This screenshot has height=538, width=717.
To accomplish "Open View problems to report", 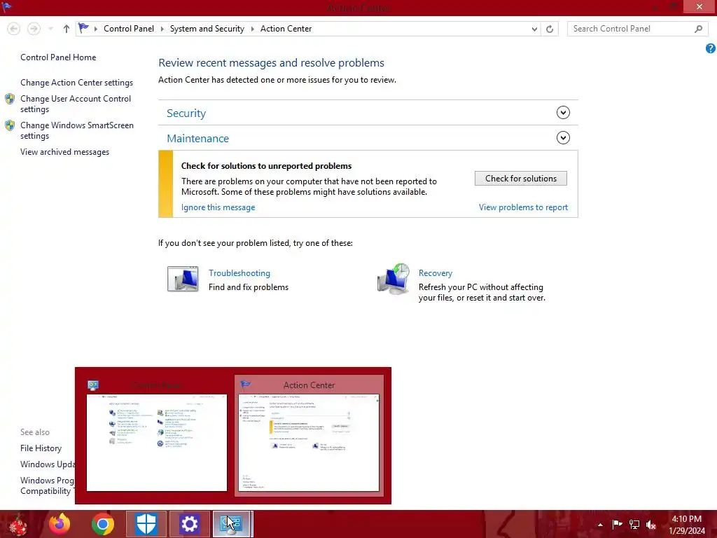I will [523, 207].
